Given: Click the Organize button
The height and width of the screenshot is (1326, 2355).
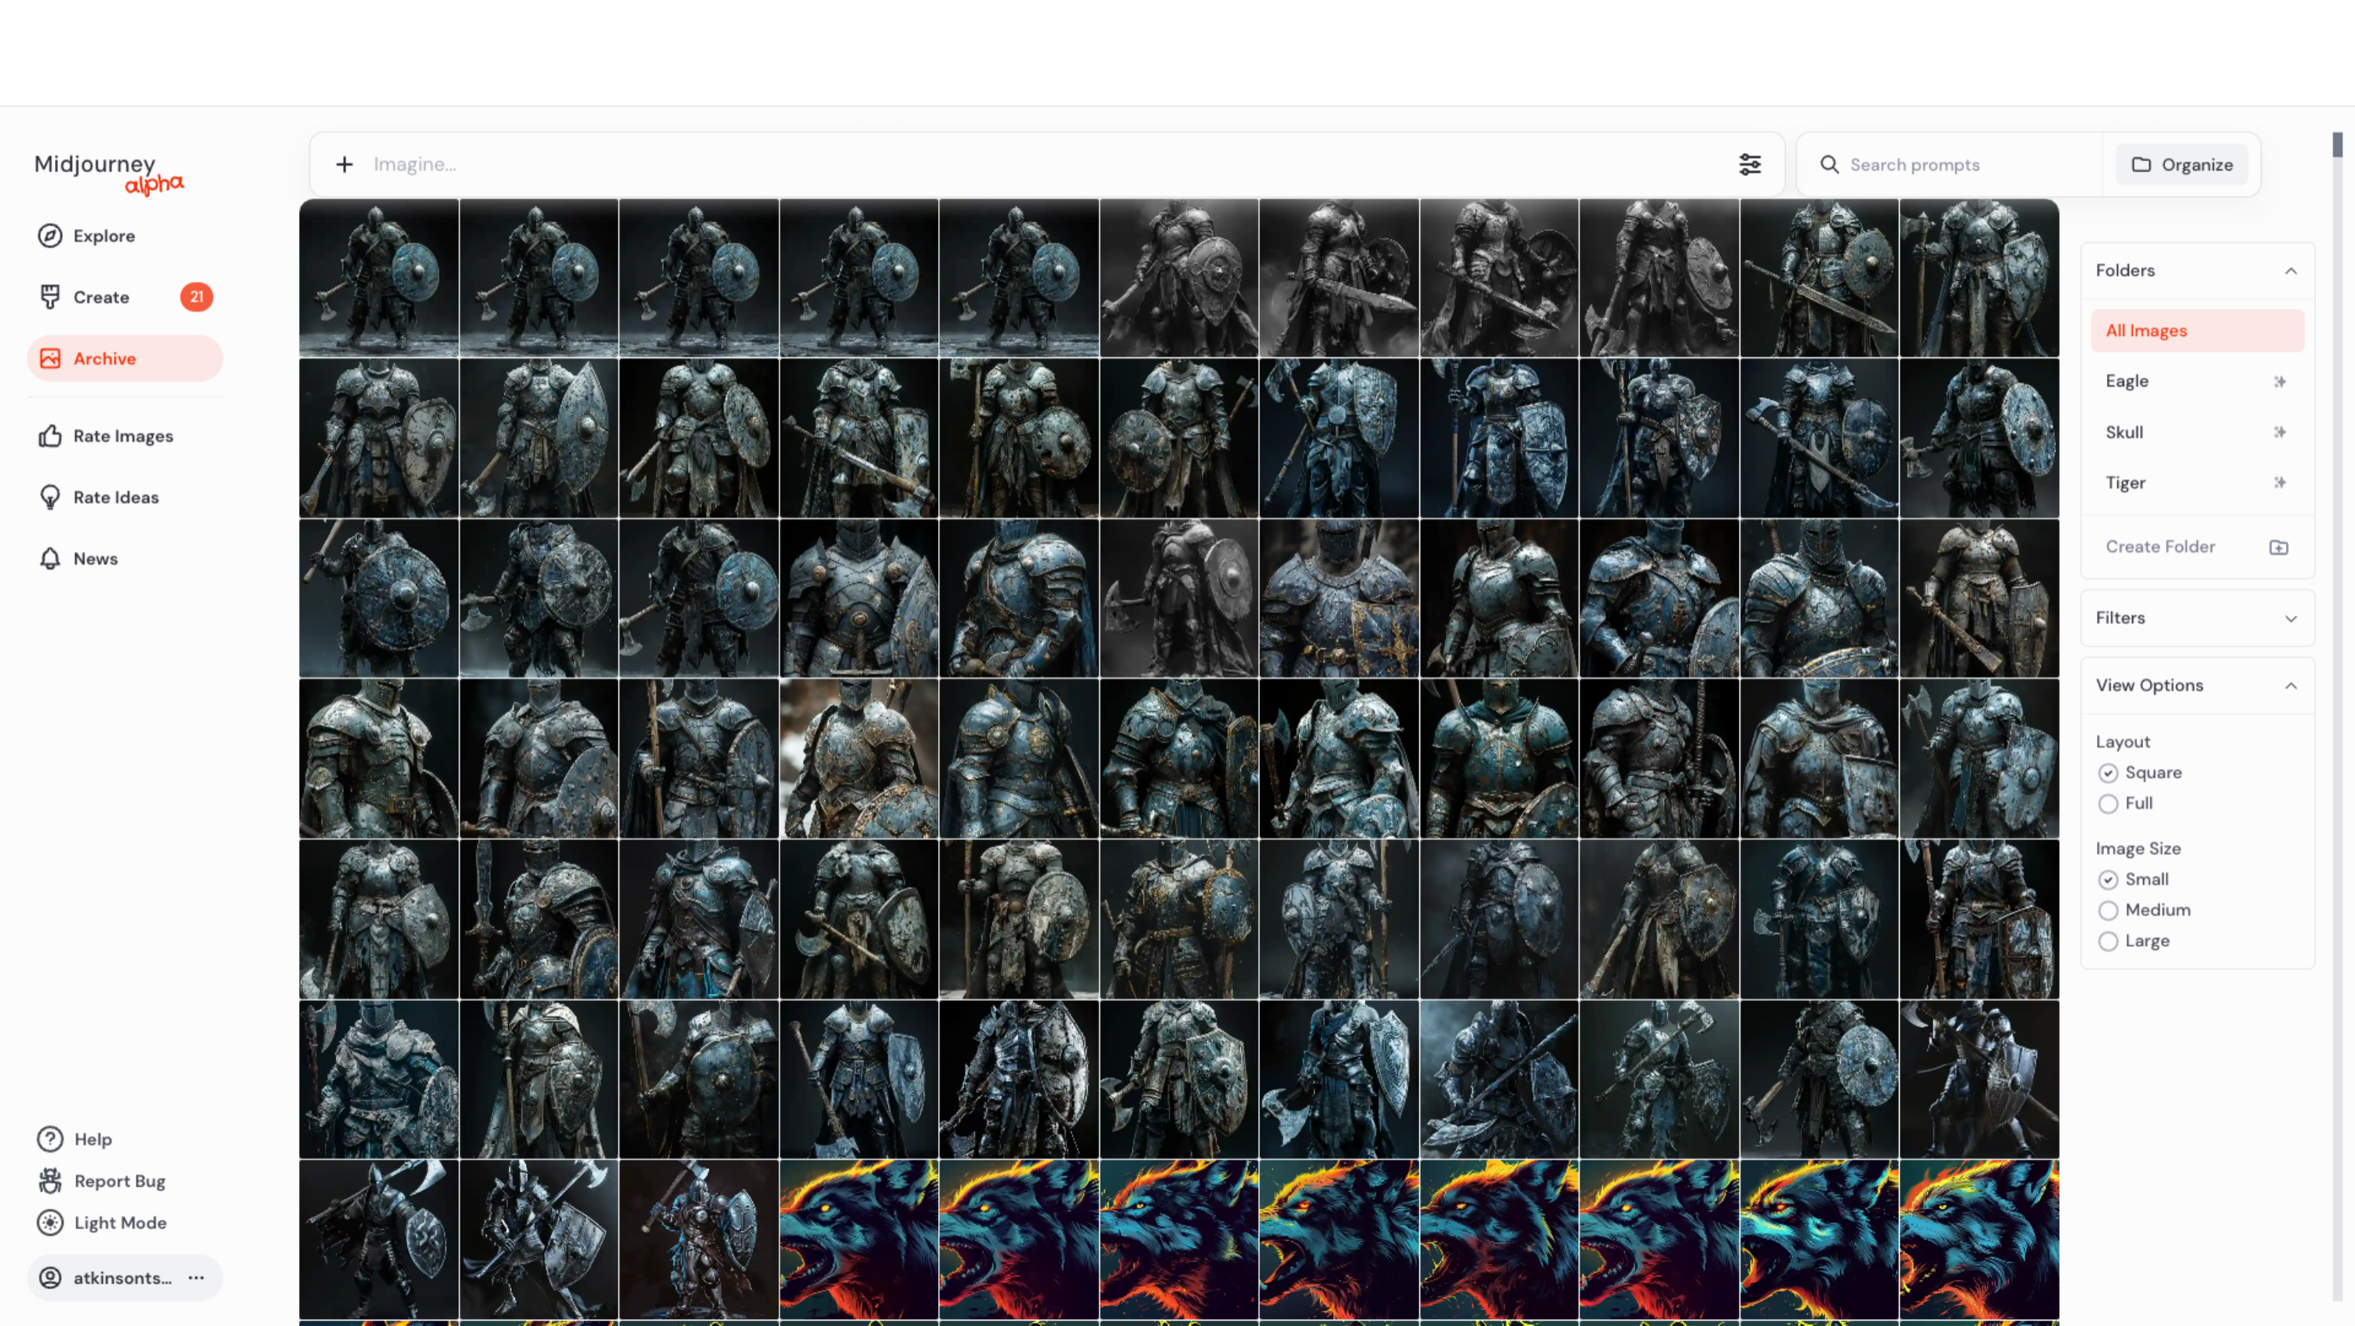Looking at the screenshot, I should pyautogui.click(x=2182, y=164).
